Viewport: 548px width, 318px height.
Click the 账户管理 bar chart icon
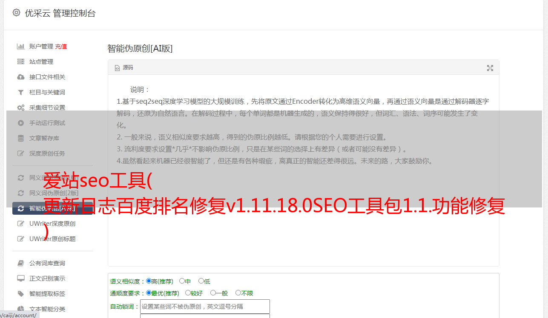pos(20,46)
